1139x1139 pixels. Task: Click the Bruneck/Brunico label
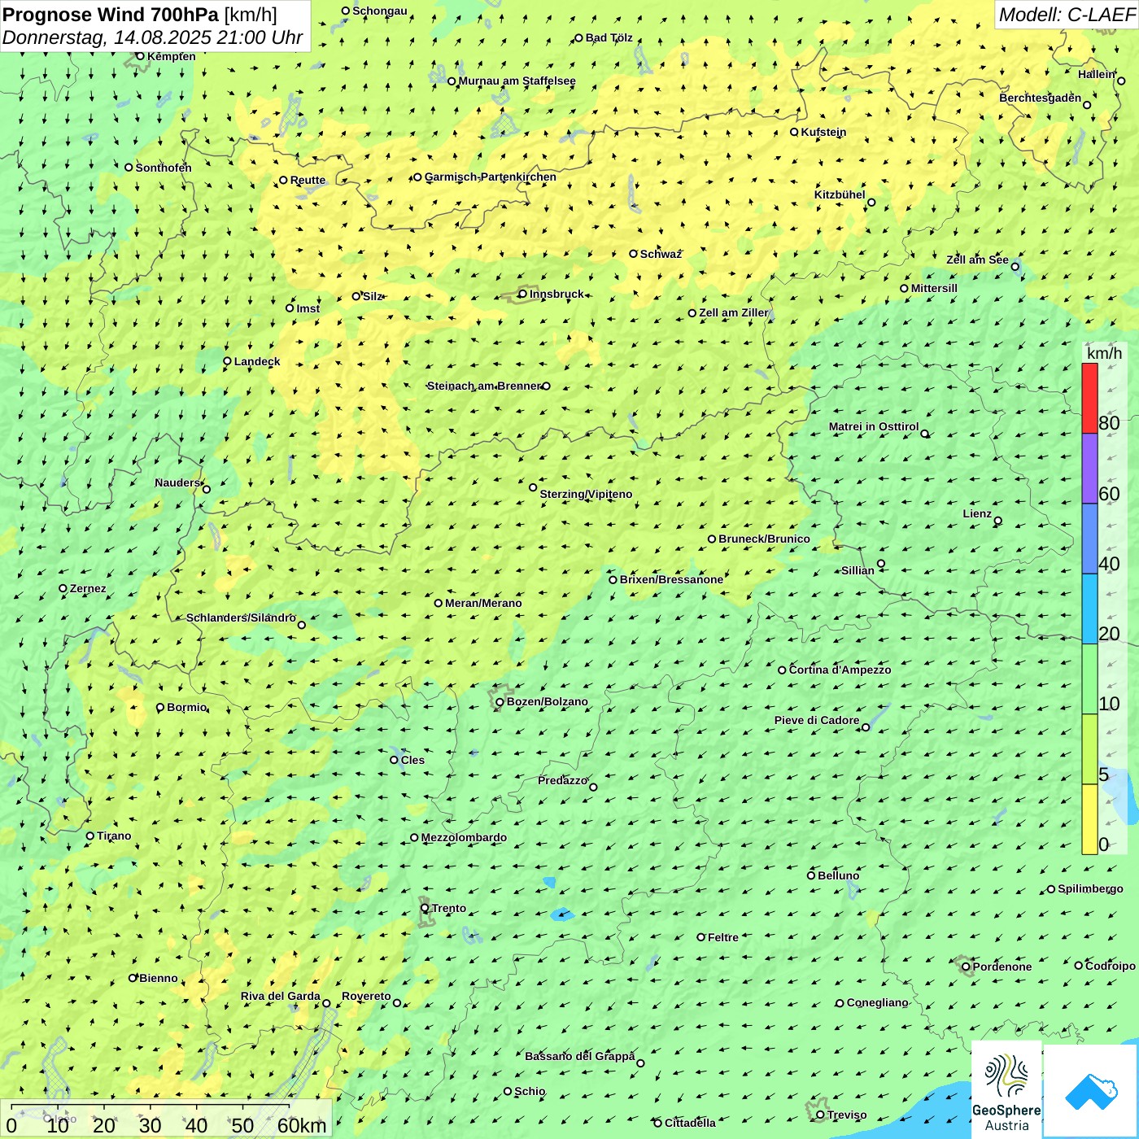pos(764,539)
